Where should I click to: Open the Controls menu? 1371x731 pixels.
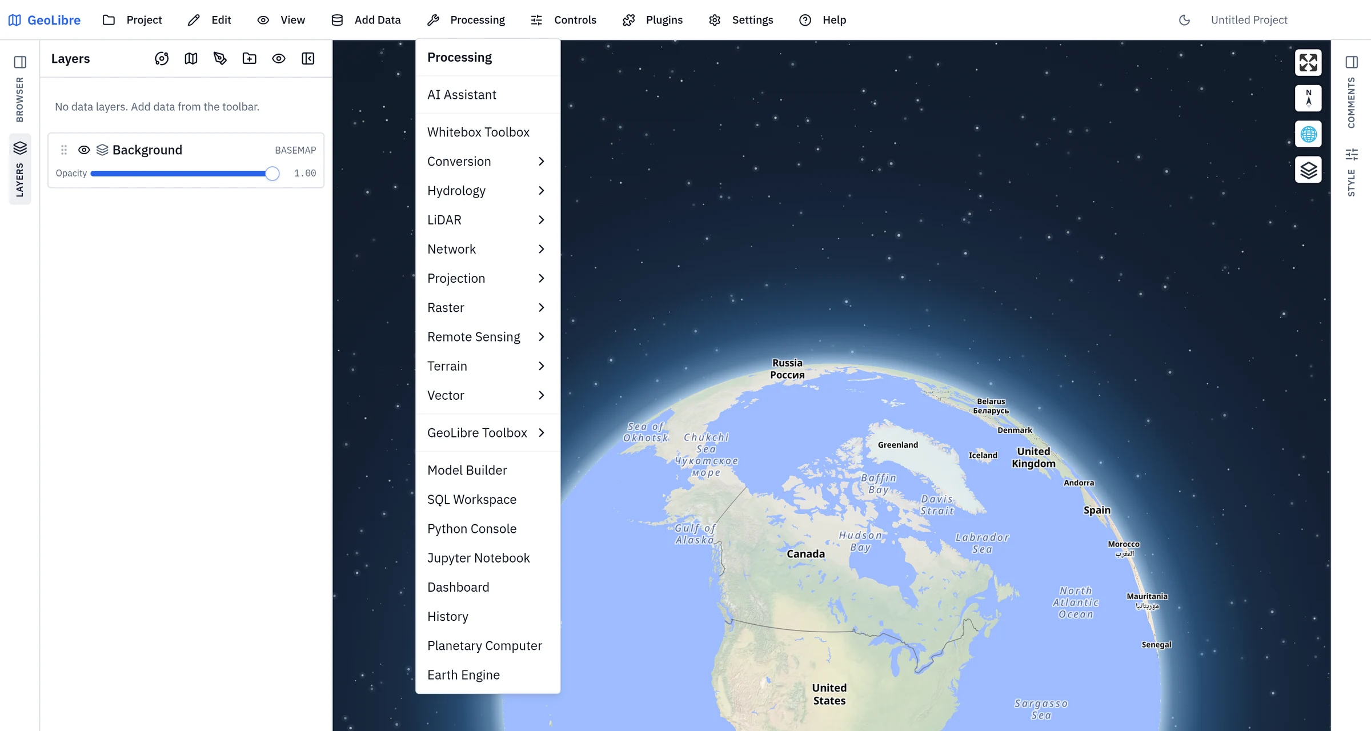[x=563, y=20]
